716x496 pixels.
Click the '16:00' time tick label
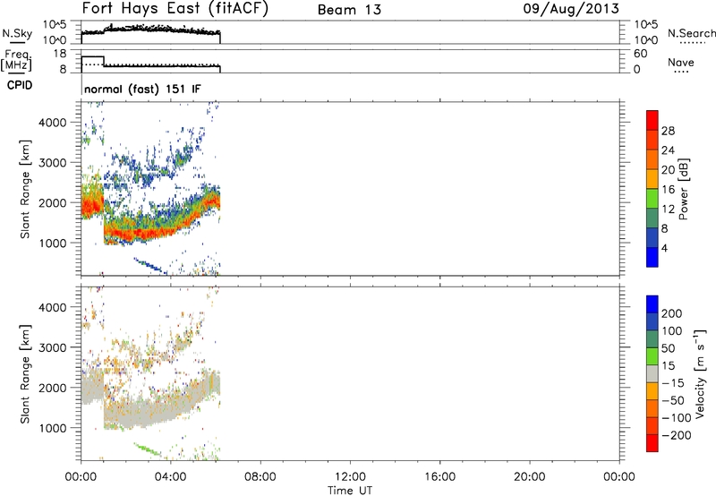[439, 477]
